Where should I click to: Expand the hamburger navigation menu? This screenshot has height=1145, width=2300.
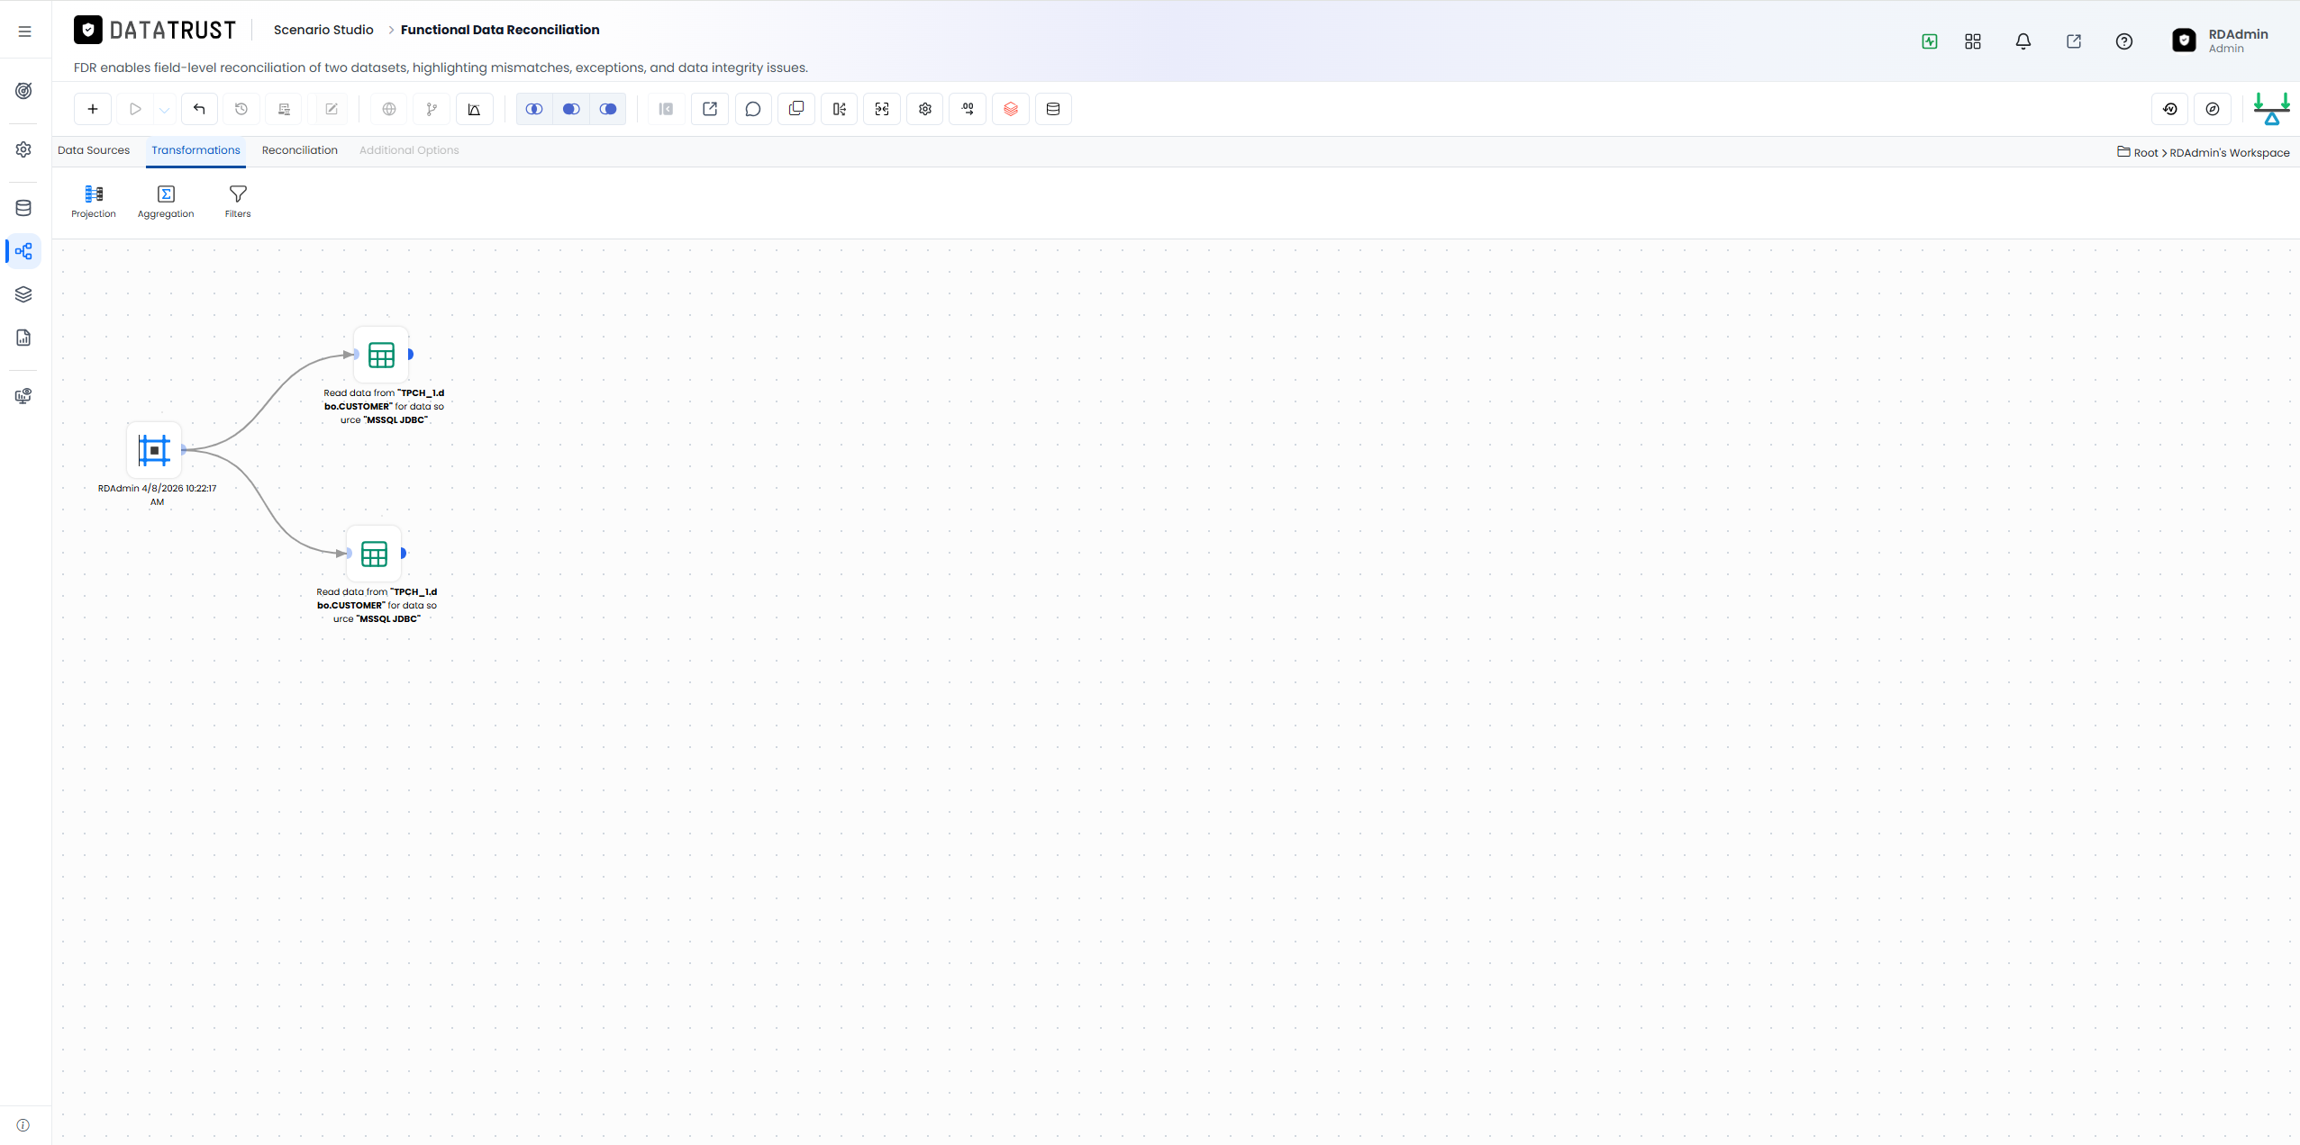click(x=25, y=32)
